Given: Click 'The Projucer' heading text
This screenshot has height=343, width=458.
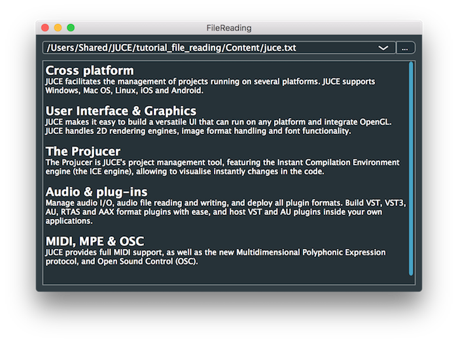Looking at the screenshot, I should (x=82, y=152).
